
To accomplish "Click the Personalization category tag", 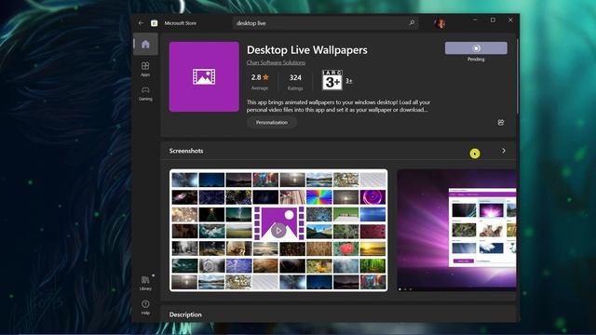I will click(x=272, y=122).
